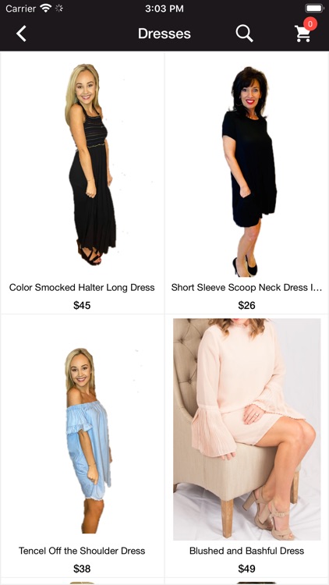Screen dimensions: 329x585
Task: Open the Blushed and Bashful Dress photo
Action: (x=246, y=429)
